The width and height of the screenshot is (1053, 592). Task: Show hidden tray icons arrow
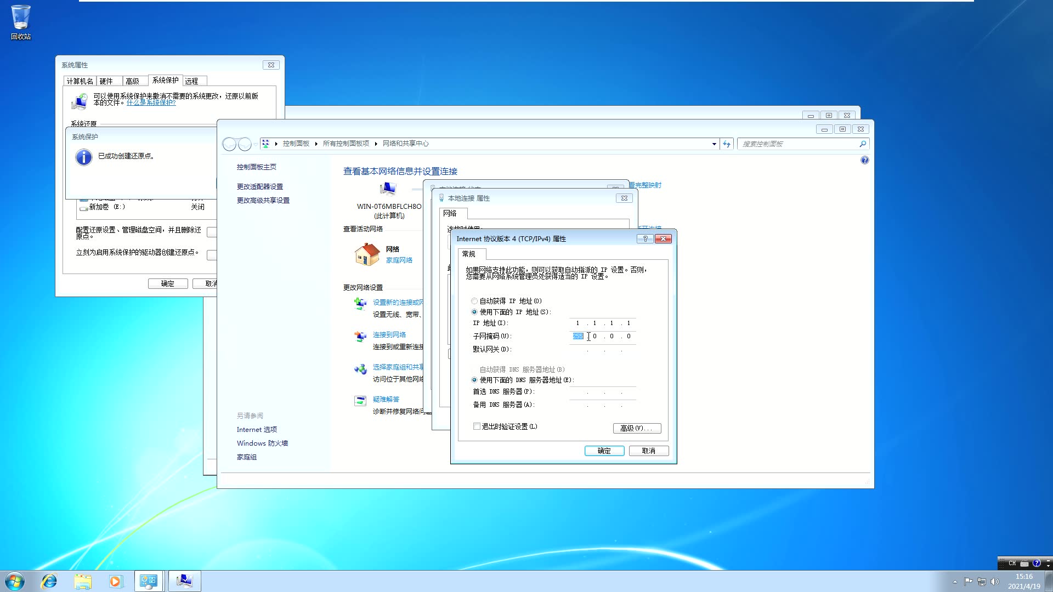955,582
